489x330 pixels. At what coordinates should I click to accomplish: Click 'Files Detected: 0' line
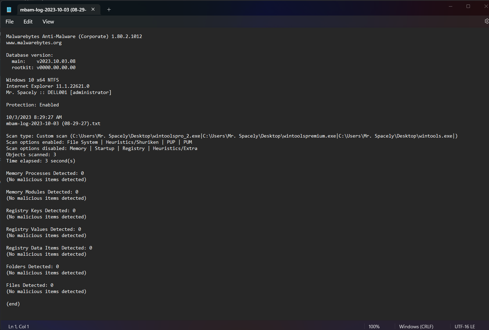click(x=30, y=285)
